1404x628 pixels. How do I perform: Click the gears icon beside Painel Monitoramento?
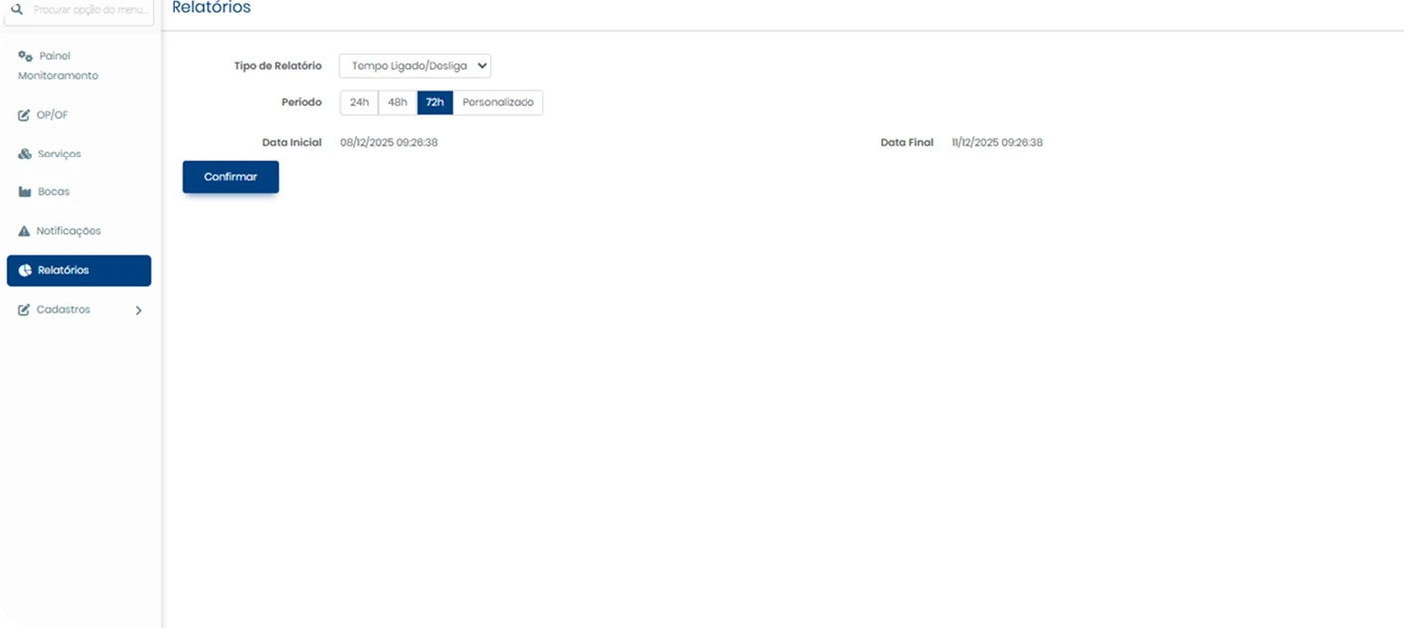tap(26, 56)
